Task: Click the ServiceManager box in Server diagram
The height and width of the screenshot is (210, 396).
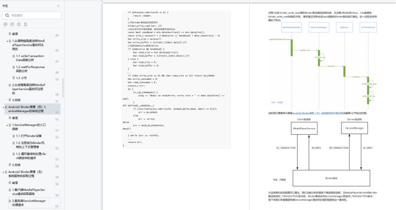Action: (354, 128)
